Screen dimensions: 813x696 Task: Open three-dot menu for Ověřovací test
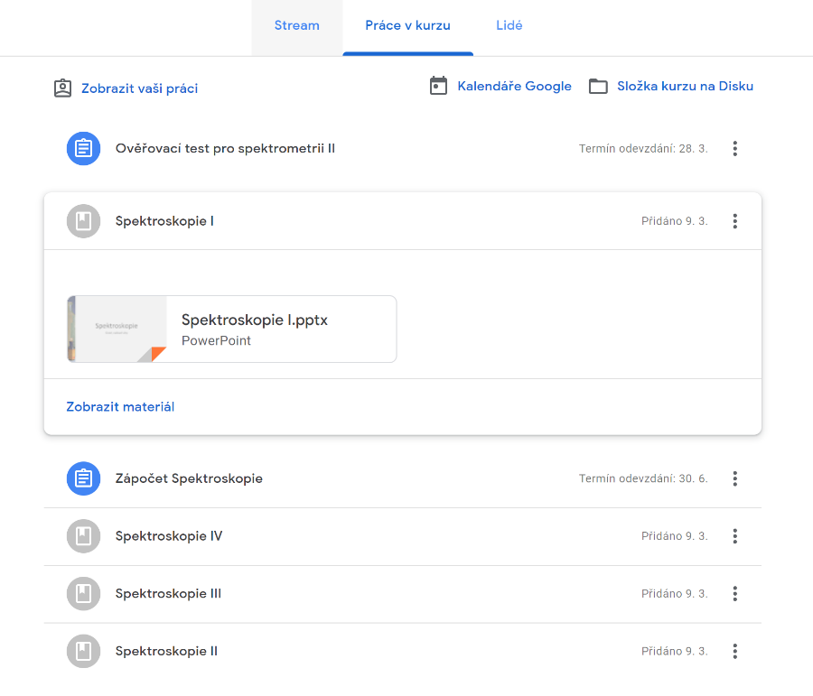point(735,148)
